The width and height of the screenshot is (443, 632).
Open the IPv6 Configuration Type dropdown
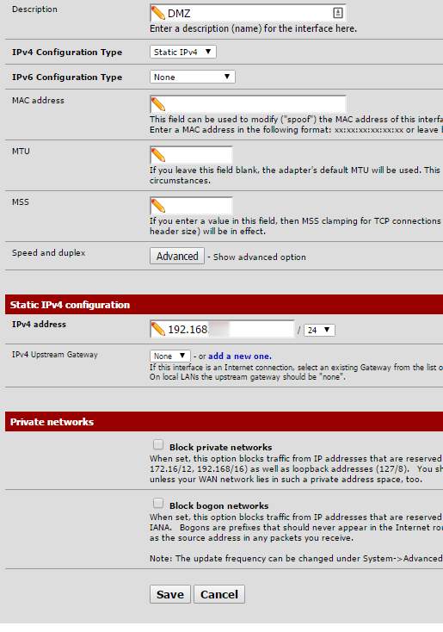coord(192,77)
